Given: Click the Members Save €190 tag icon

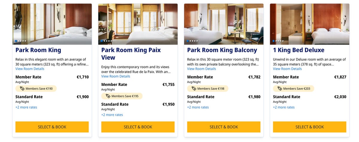Looking at the screenshot, I should pos(22,89).
